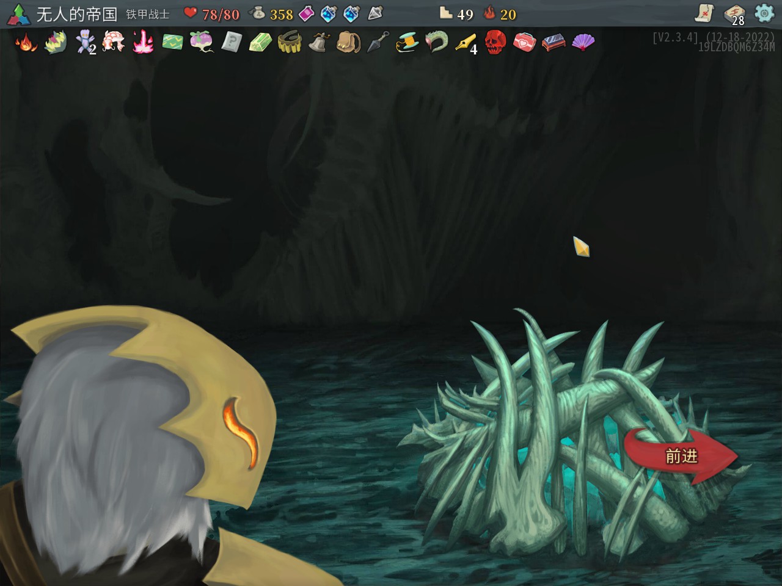
Task: Select the blue potion in third slot
Action: click(352, 13)
